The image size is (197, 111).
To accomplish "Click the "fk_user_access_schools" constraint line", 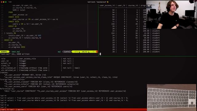I will tap(41, 84).
